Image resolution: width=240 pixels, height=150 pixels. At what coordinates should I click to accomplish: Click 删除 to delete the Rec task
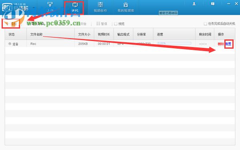coord(221,44)
